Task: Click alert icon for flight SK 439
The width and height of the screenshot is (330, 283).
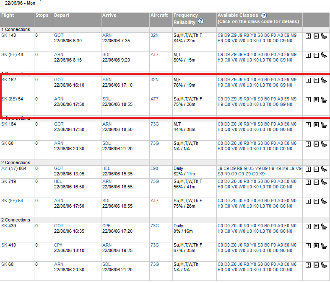Action: point(308,226)
